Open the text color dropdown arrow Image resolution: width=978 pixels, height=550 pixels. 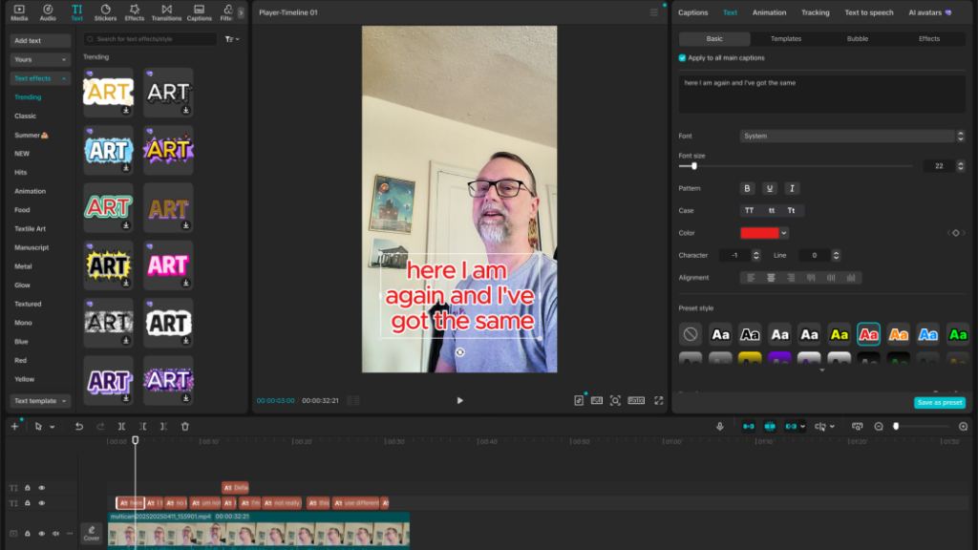click(x=784, y=233)
